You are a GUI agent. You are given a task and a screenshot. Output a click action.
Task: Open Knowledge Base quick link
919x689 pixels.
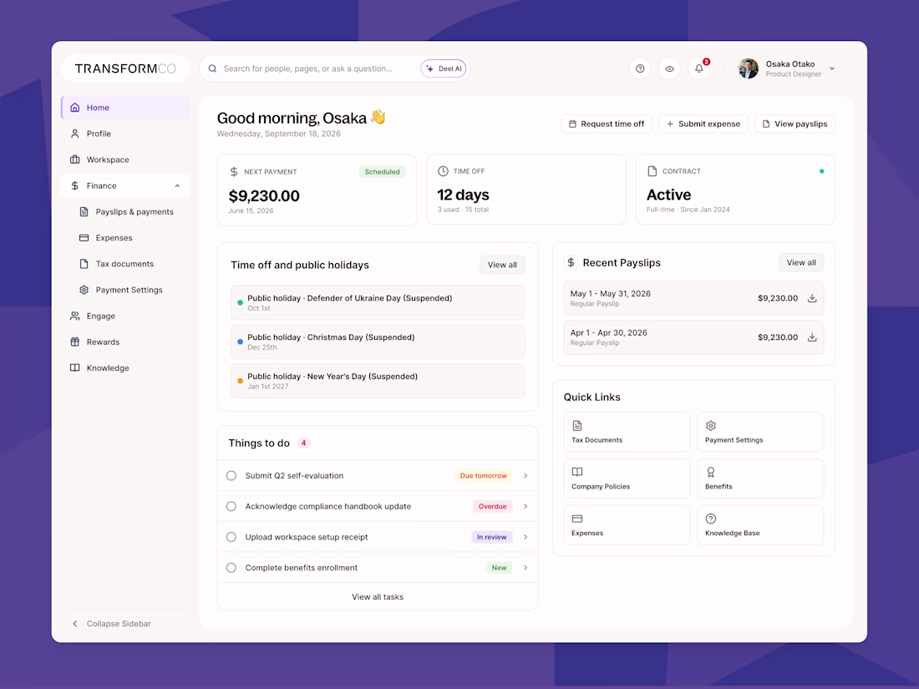[x=760, y=525]
